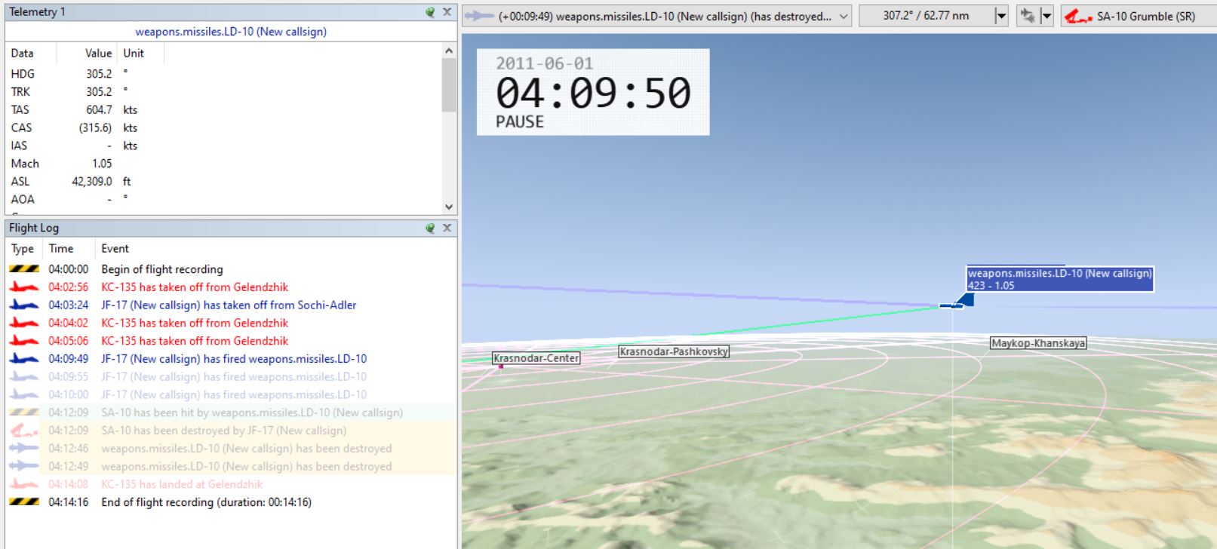Click the faded aircraft icon at 04:09:55
Viewport: 1217px width, 549px height.
click(x=24, y=377)
